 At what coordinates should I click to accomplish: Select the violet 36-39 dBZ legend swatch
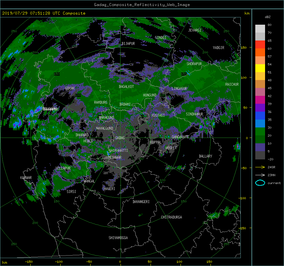(x=260, y=108)
